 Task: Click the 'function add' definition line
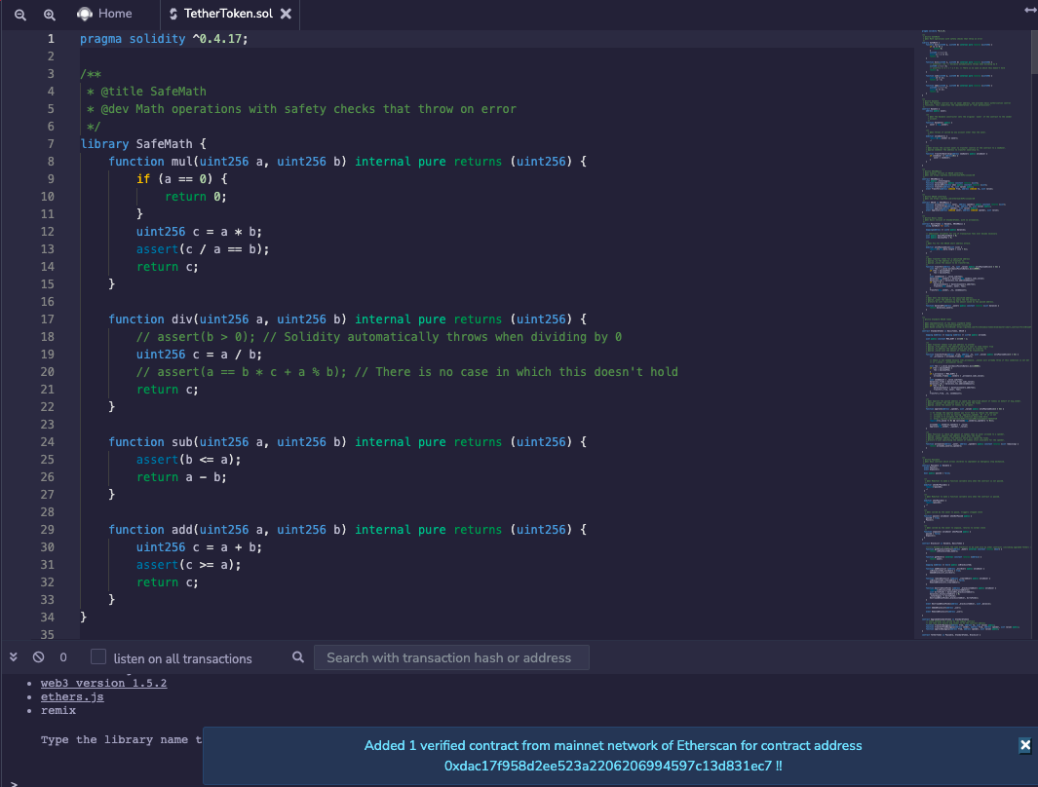[x=348, y=530]
